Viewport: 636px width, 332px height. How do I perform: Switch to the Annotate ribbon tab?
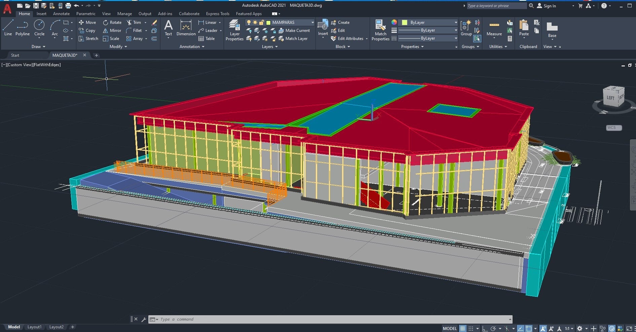click(x=61, y=14)
